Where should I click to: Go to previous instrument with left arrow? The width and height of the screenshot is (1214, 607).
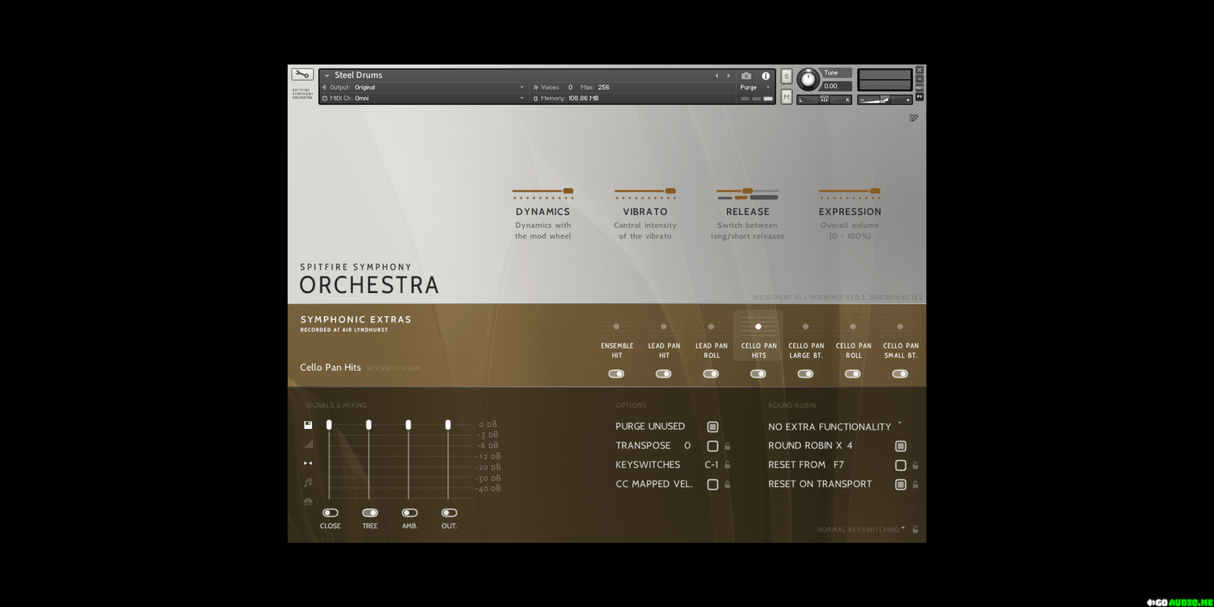717,76
